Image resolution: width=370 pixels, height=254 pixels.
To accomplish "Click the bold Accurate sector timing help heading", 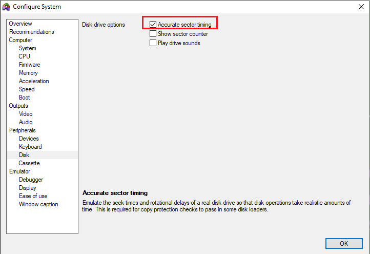I will coord(115,193).
